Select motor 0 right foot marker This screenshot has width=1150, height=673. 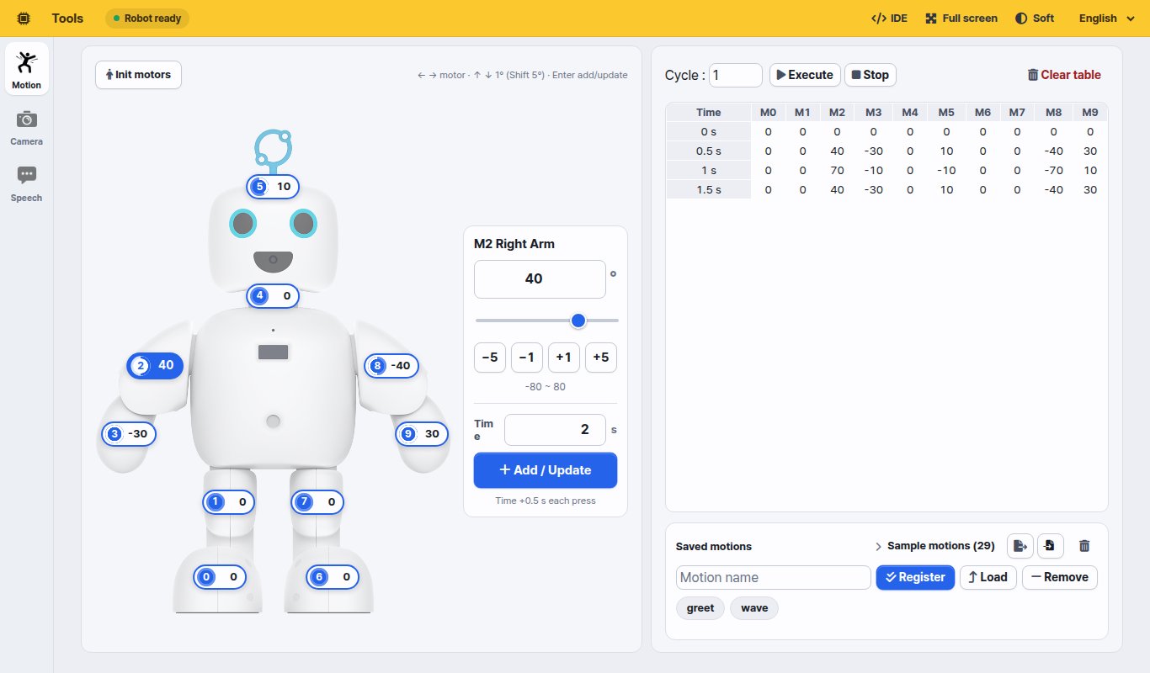coord(220,577)
